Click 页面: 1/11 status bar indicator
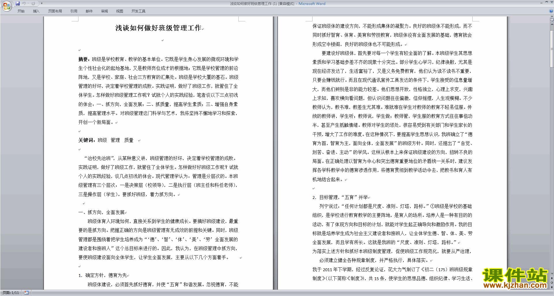 [x=11, y=293]
